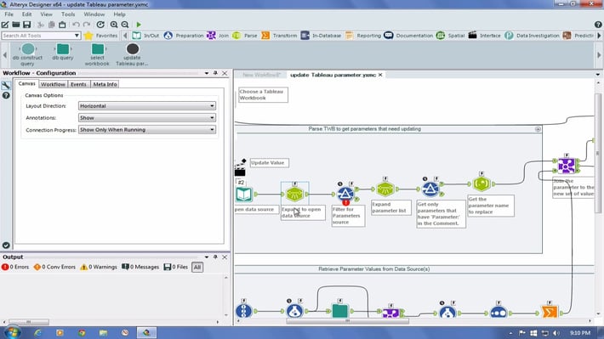Open the Search All Tools dropdown arrow
The image size is (604, 339).
coord(77,36)
